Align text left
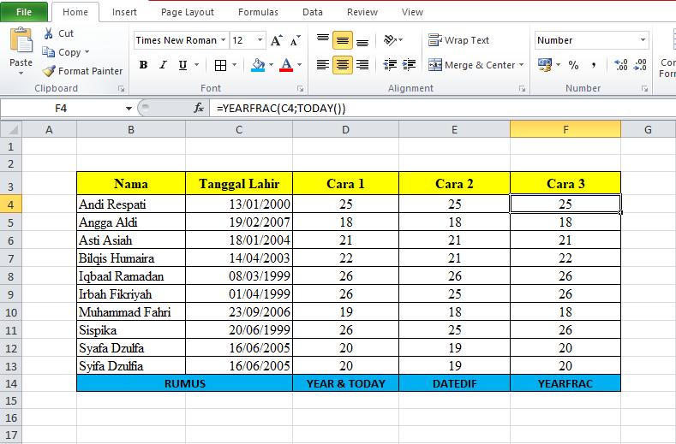 [323, 65]
